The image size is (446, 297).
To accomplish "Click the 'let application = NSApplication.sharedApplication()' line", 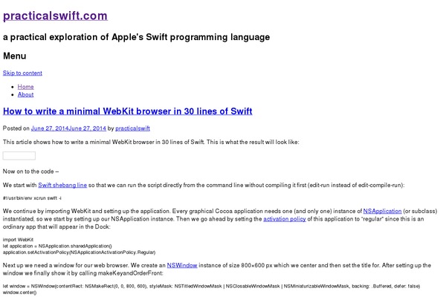I will pyautogui.click(x=57, y=246).
